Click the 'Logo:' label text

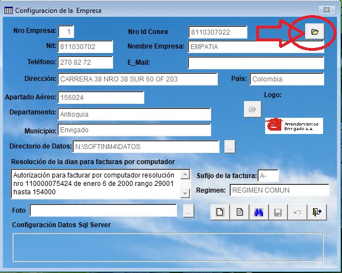click(x=272, y=95)
